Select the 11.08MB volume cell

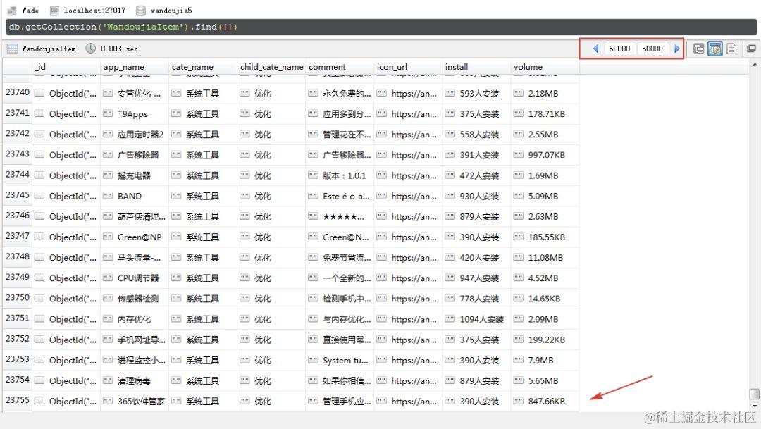[x=545, y=257]
